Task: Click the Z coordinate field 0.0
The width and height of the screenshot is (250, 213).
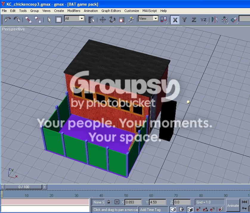Action: click(182, 202)
